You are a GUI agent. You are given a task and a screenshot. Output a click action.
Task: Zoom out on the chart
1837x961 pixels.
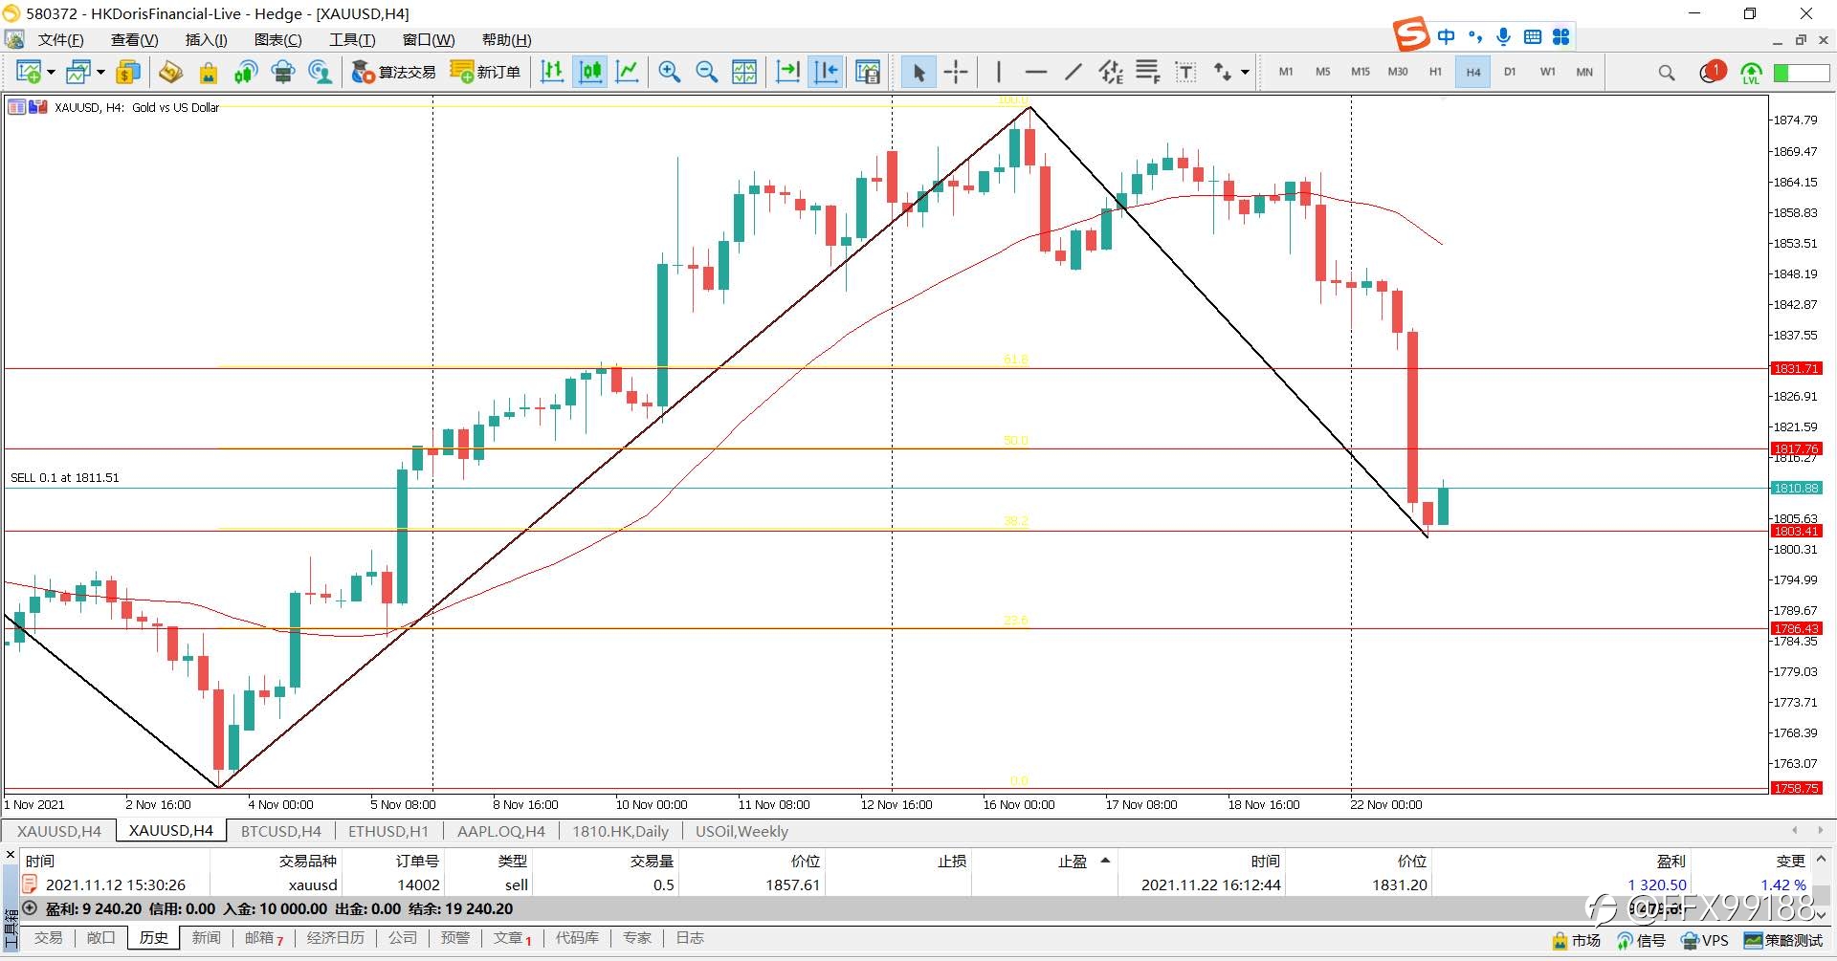pos(707,72)
